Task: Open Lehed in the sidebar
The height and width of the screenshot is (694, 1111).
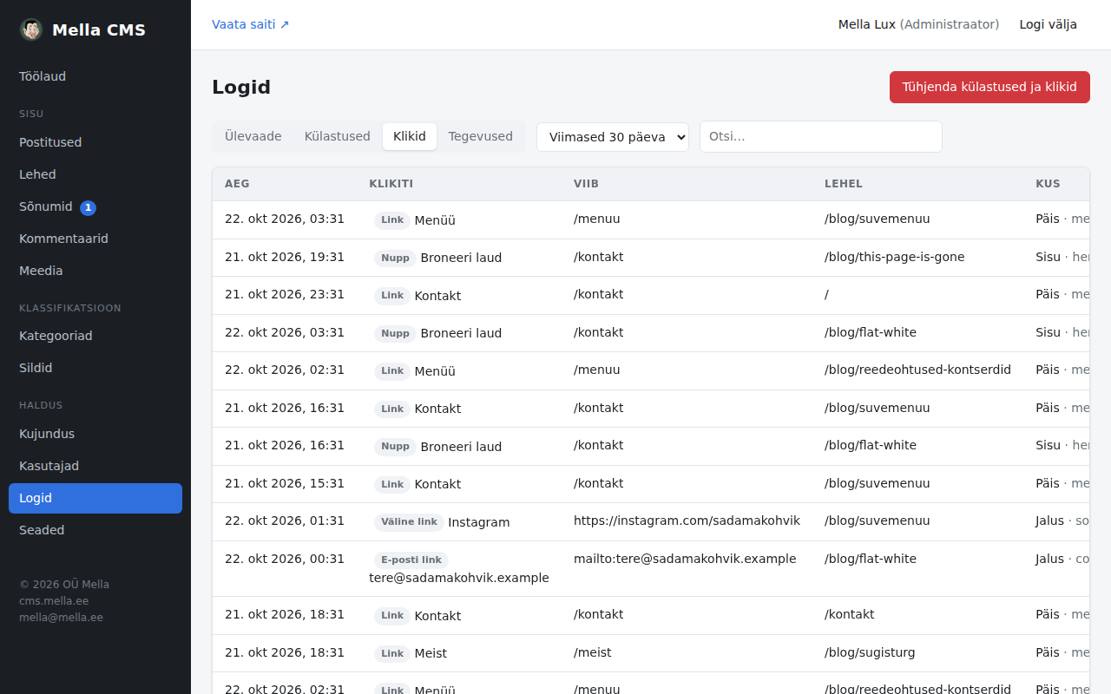Action: coord(95,174)
